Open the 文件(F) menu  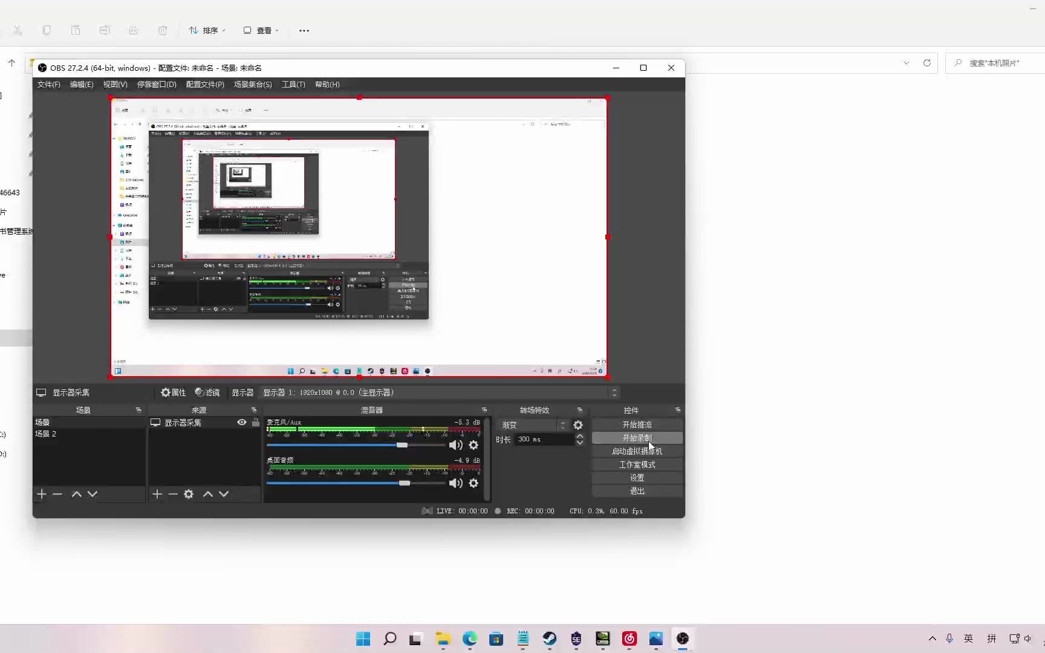49,85
